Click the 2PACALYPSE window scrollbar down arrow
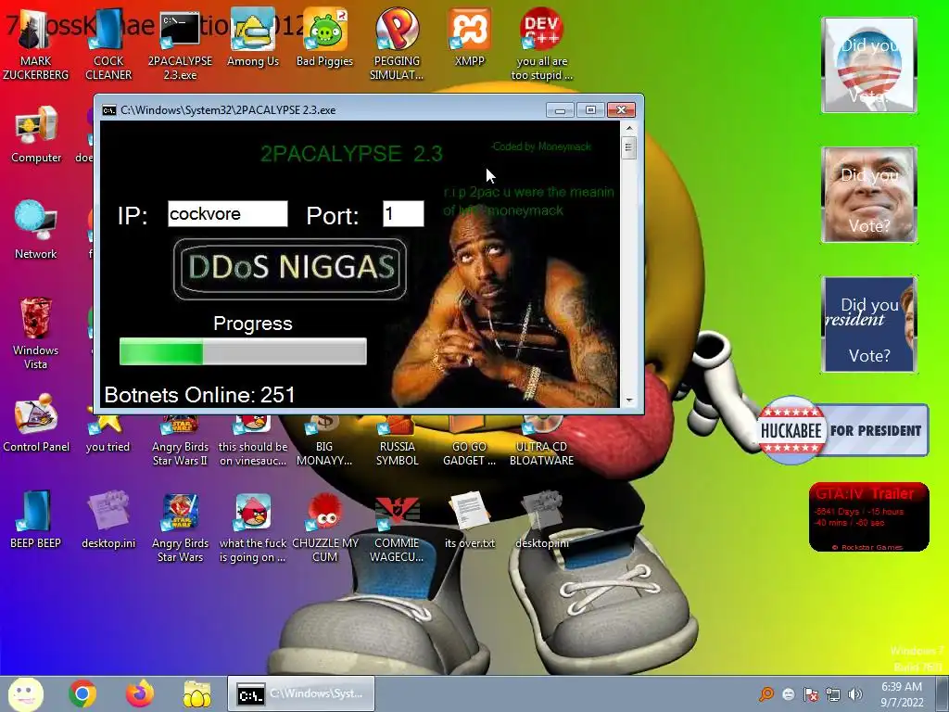 click(x=629, y=400)
